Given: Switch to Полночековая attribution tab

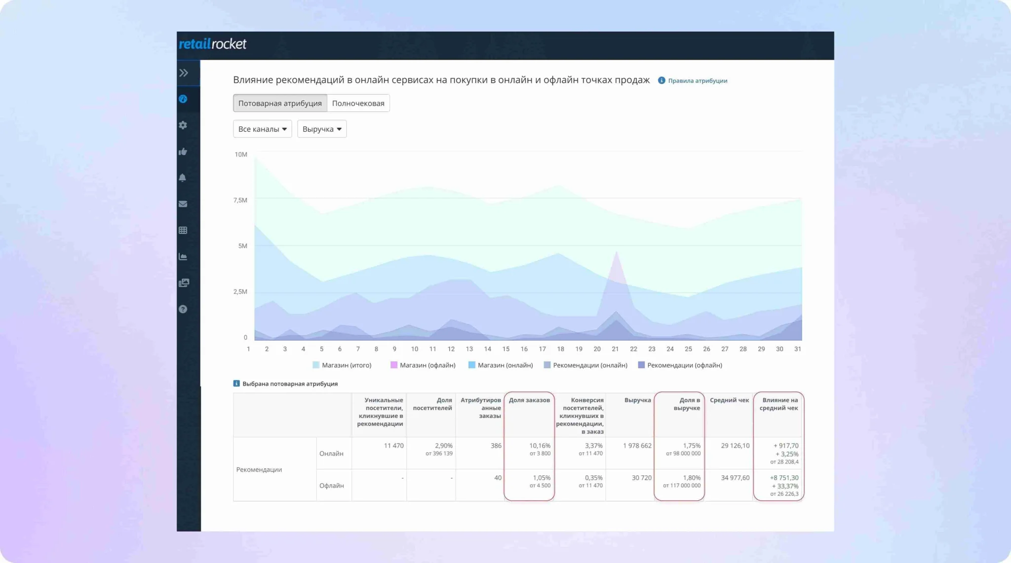Looking at the screenshot, I should coord(358,103).
